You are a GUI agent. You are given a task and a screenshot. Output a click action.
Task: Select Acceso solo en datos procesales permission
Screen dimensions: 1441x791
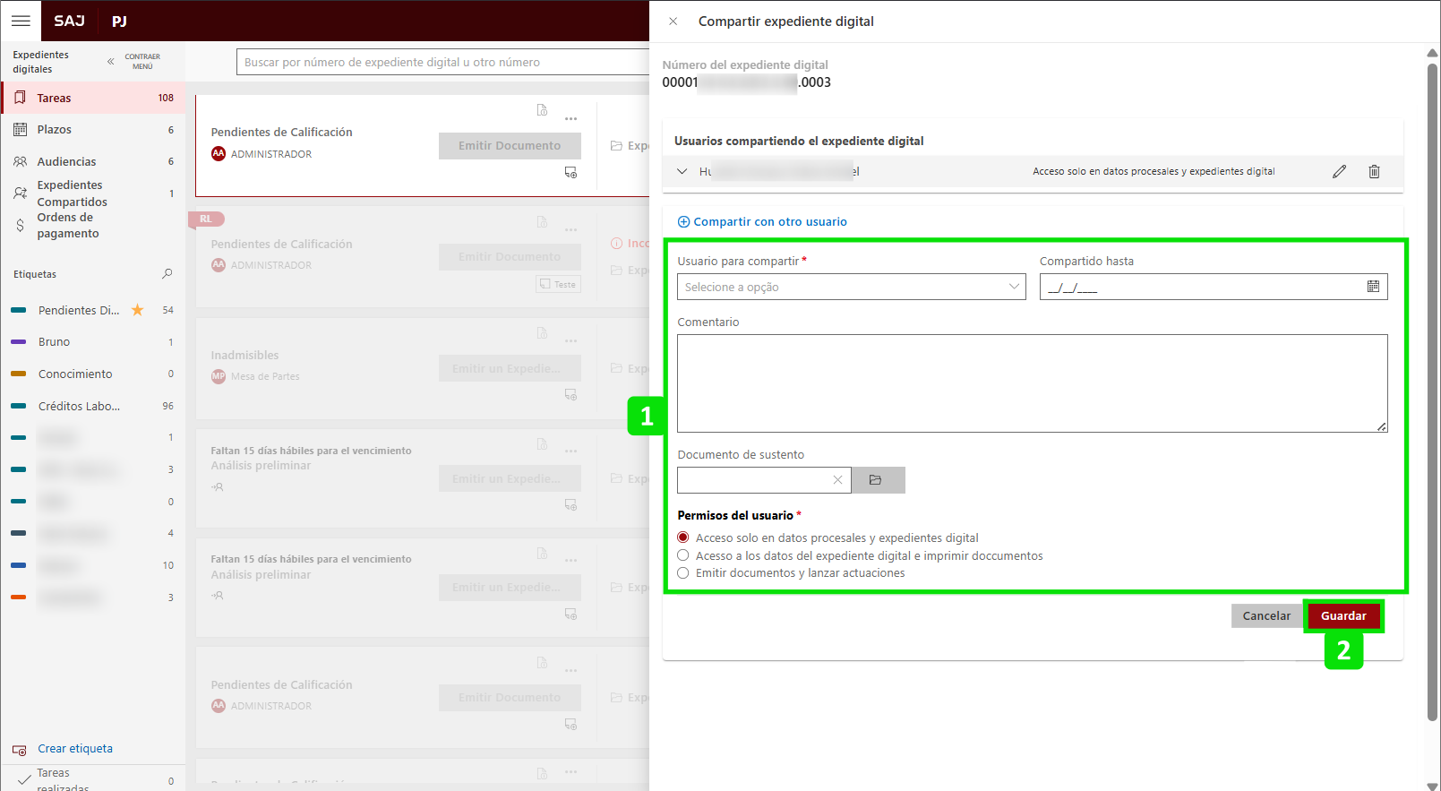point(683,537)
